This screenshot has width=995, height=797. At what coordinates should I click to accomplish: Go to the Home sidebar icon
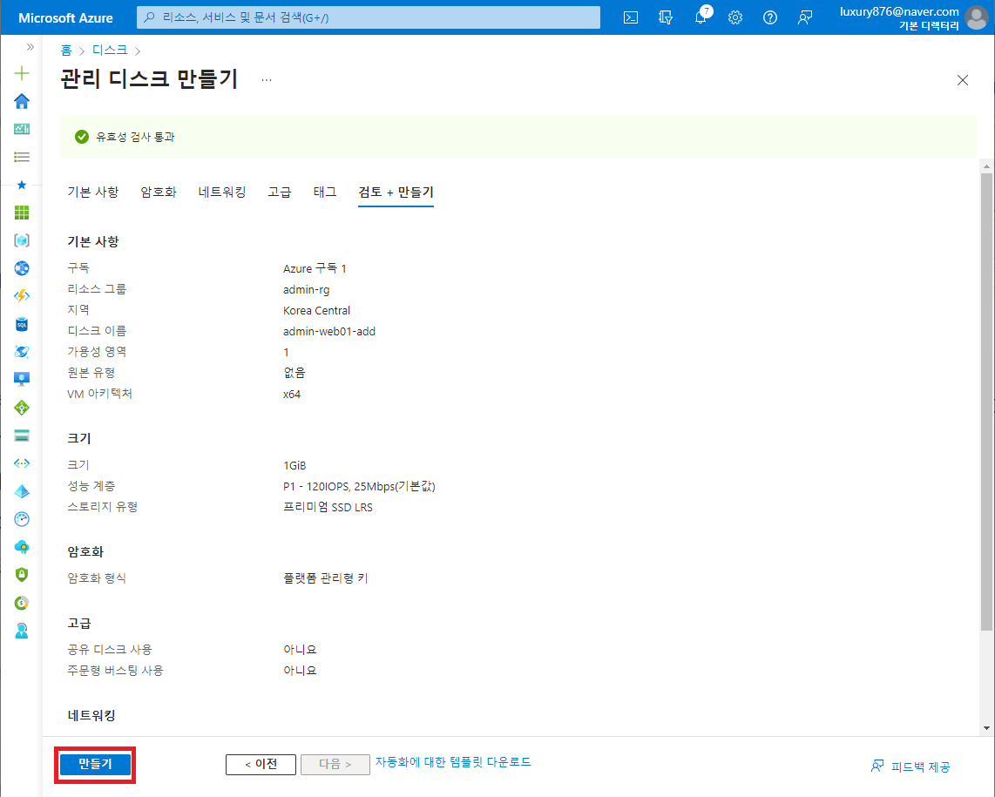[22, 101]
